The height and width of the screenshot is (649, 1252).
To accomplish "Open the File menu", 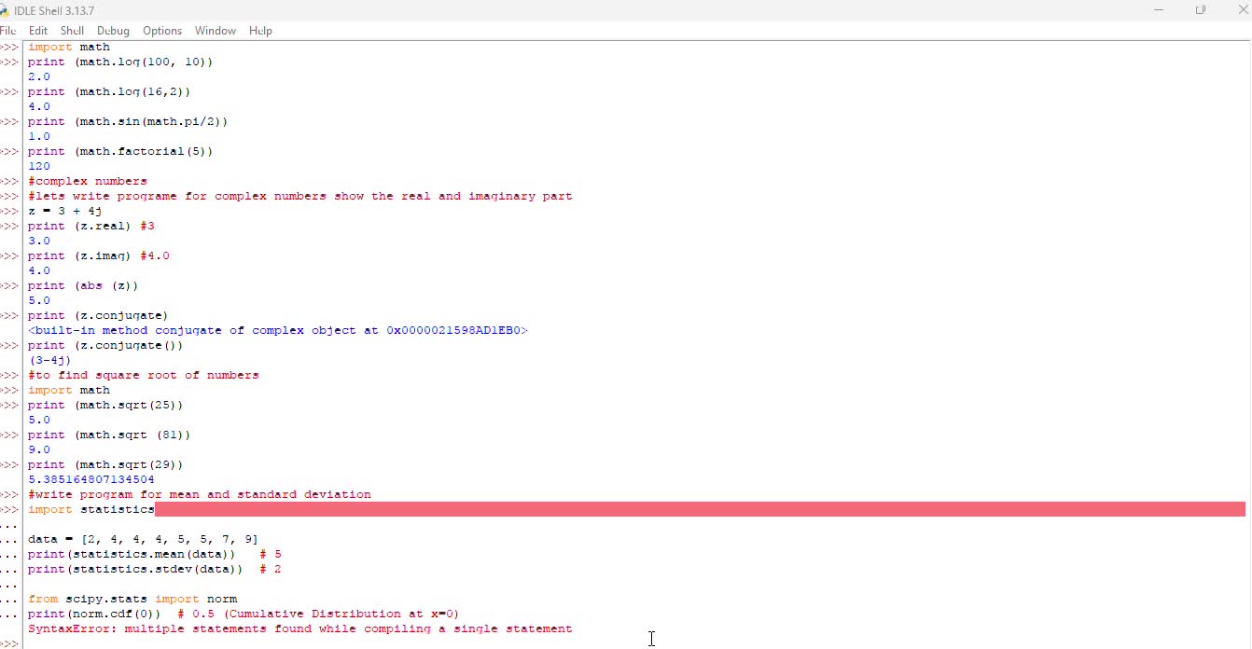I will (8, 31).
